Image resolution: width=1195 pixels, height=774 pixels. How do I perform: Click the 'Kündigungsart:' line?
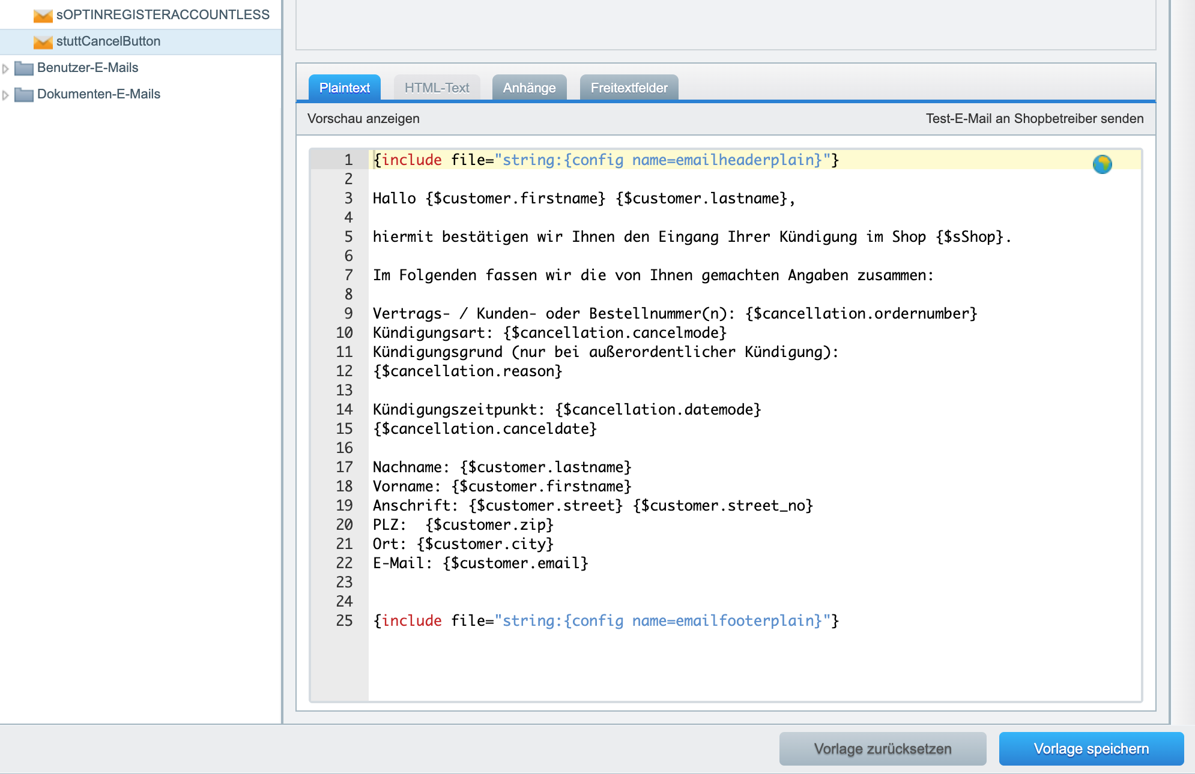click(549, 332)
